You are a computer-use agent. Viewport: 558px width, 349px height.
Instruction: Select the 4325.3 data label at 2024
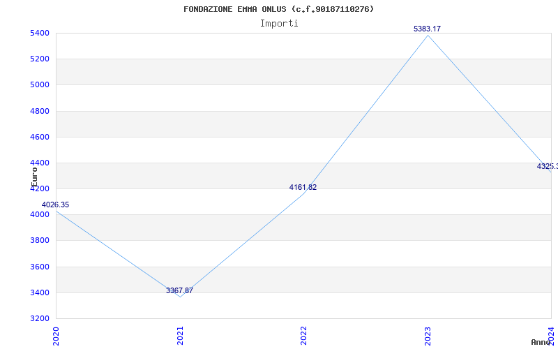pyautogui.click(x=548, y=166)
